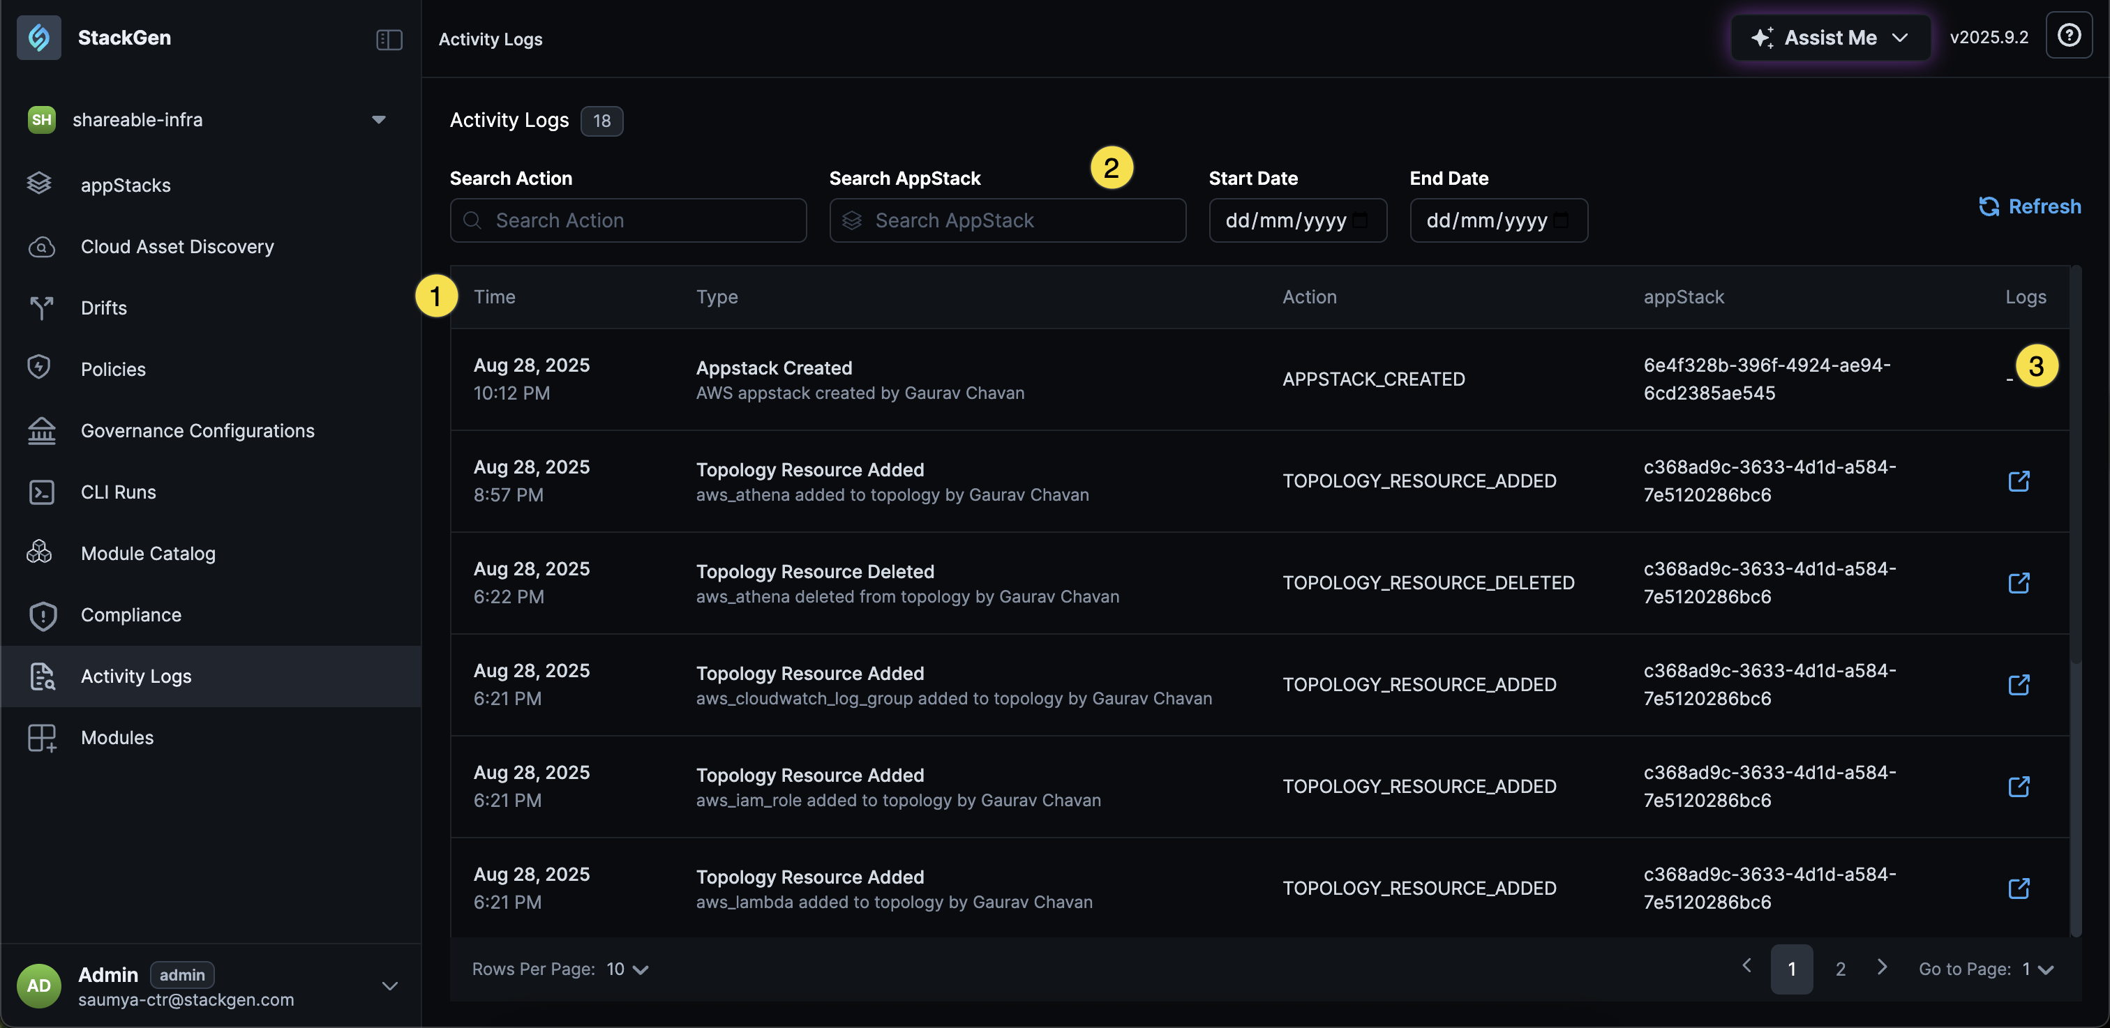Click the Start Date calendar icon

coord(1361,220)
